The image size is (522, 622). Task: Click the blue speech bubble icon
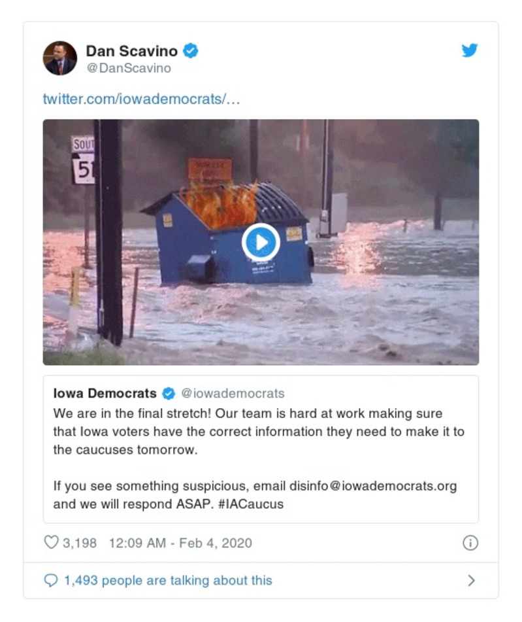tap(51, 581)
